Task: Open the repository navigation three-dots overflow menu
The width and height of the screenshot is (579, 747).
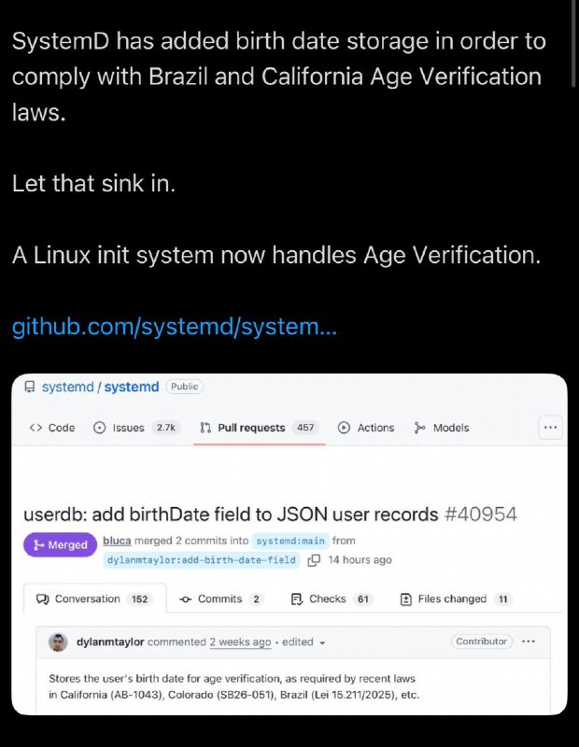Action: point(551,428)
